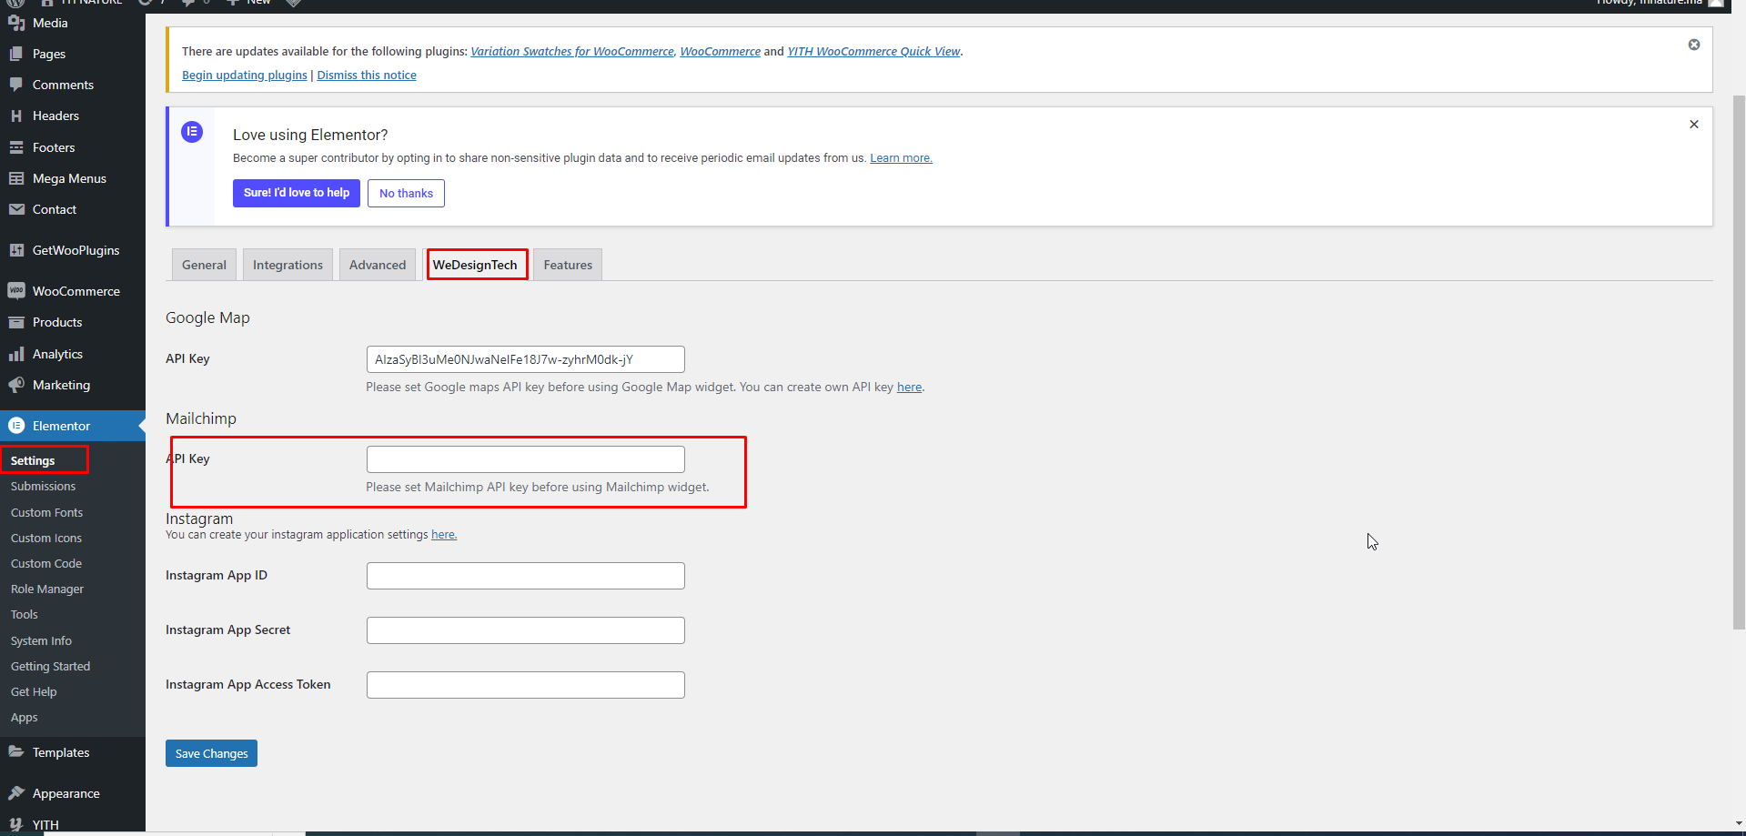Viewport: 1746px width, 836px height.
Task: Switch to the General tab
Action: click(204, 265)
